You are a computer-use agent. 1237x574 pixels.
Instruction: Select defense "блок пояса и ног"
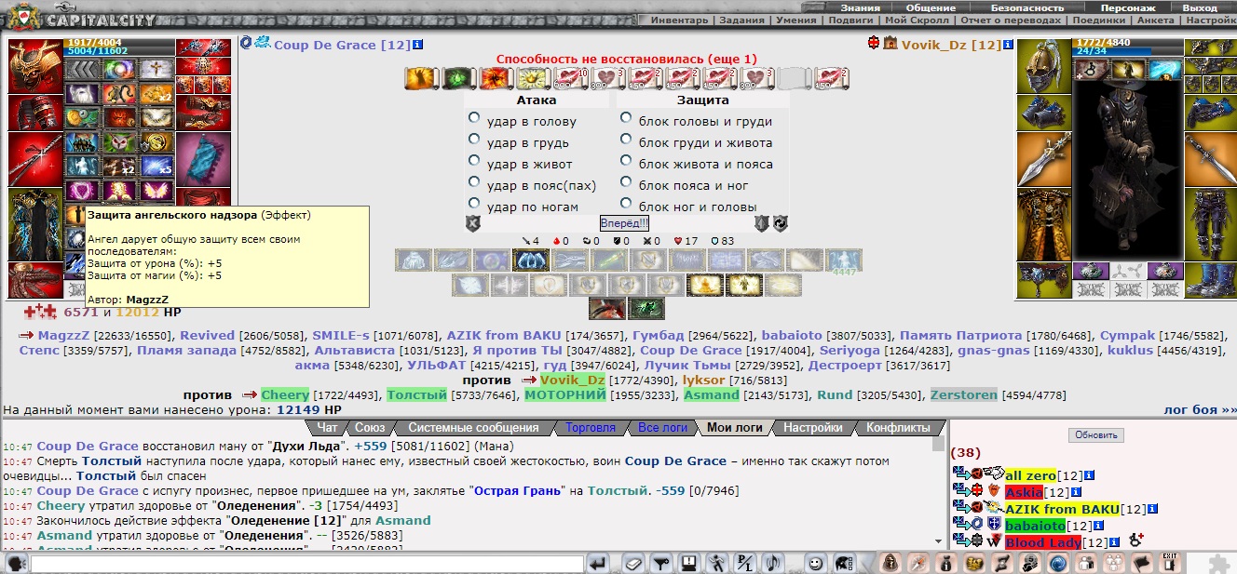[x=627, y=182]
